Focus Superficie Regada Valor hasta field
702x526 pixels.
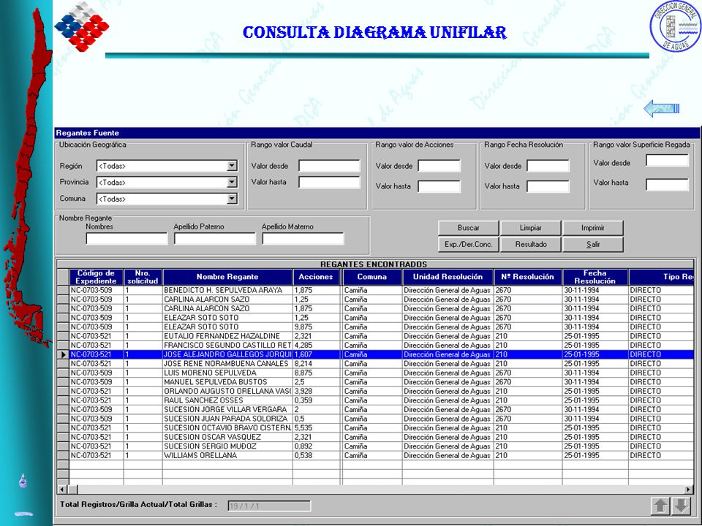pos(667,184)
